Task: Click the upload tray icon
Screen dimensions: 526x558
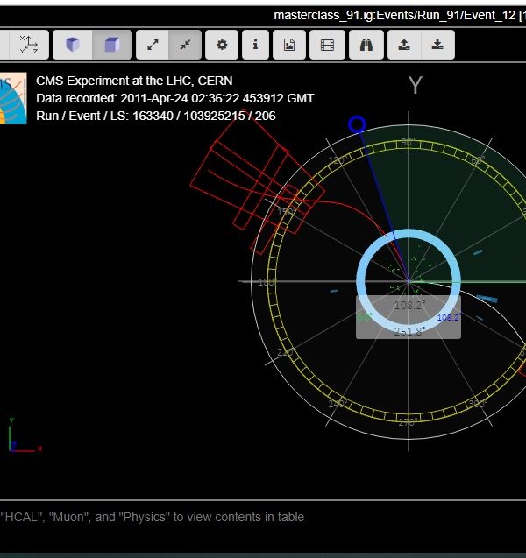Action: [x=403, y=45]
